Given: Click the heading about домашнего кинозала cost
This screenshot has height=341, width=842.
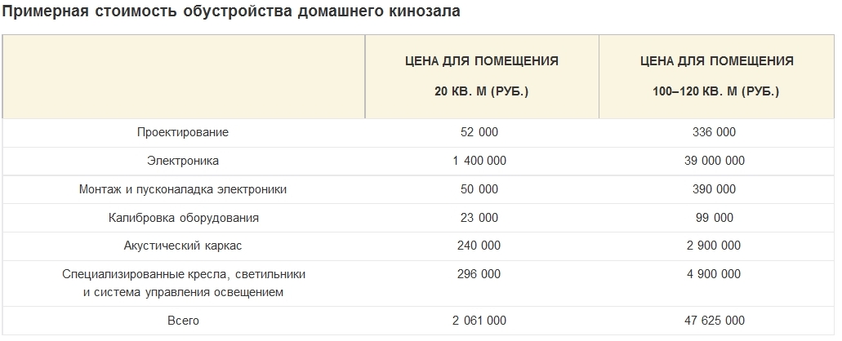Looking at the screenshot, I should point(231,11).
